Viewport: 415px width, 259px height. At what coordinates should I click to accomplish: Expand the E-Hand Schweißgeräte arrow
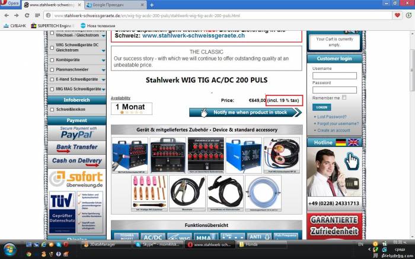click(103, 79)
